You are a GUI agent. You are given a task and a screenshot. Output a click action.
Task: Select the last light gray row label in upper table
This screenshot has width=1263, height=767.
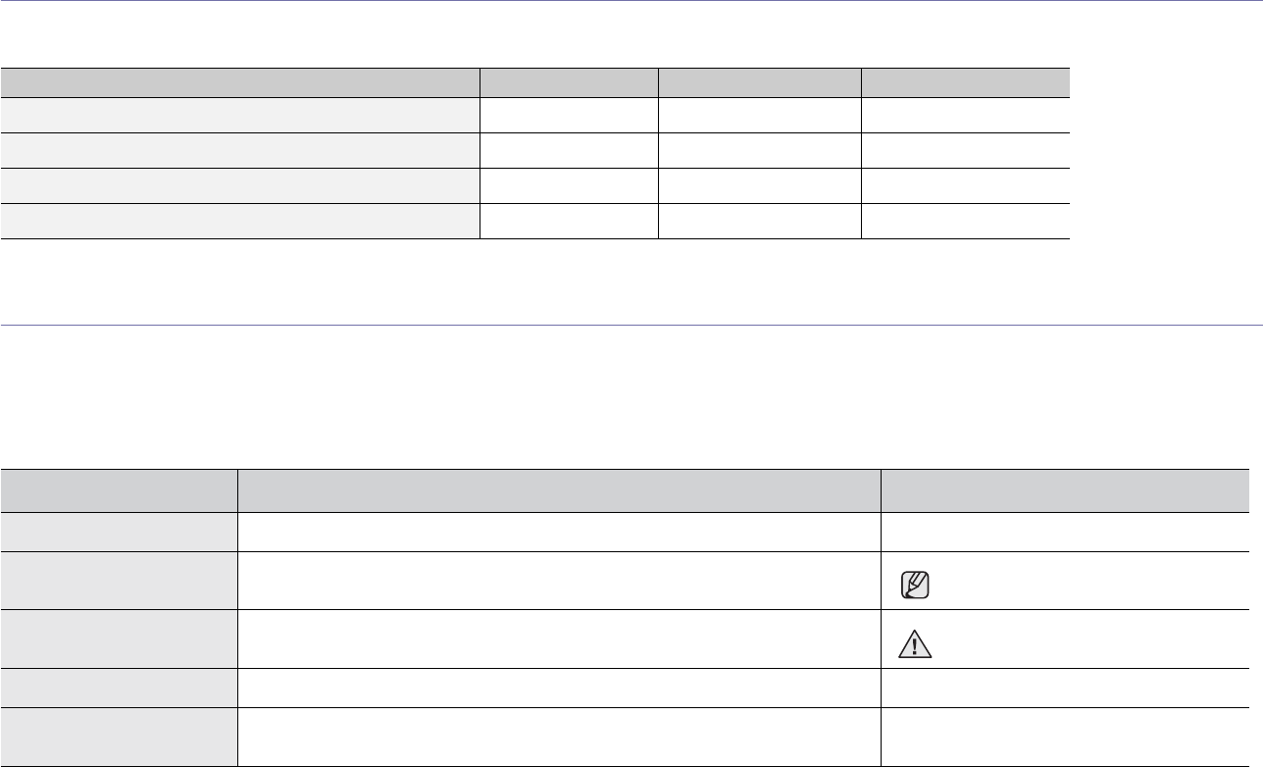point(239,221)
